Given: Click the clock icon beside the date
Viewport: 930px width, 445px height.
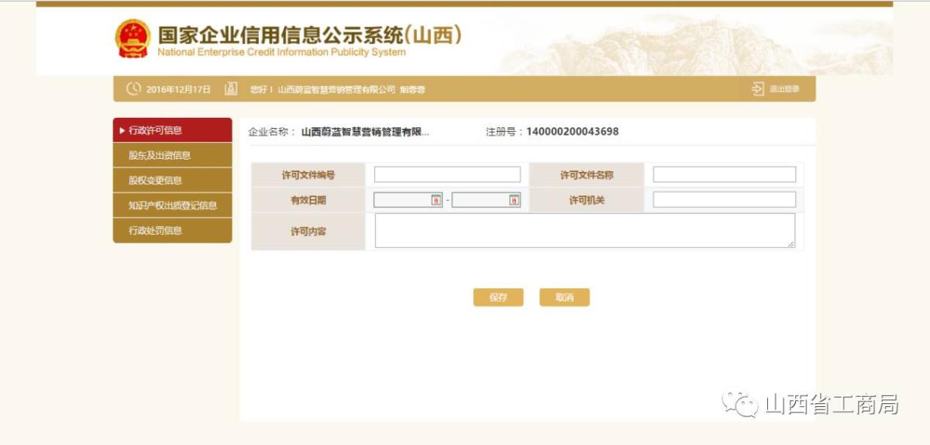Looking at the screenshot, I should click(x=133, y=89).
